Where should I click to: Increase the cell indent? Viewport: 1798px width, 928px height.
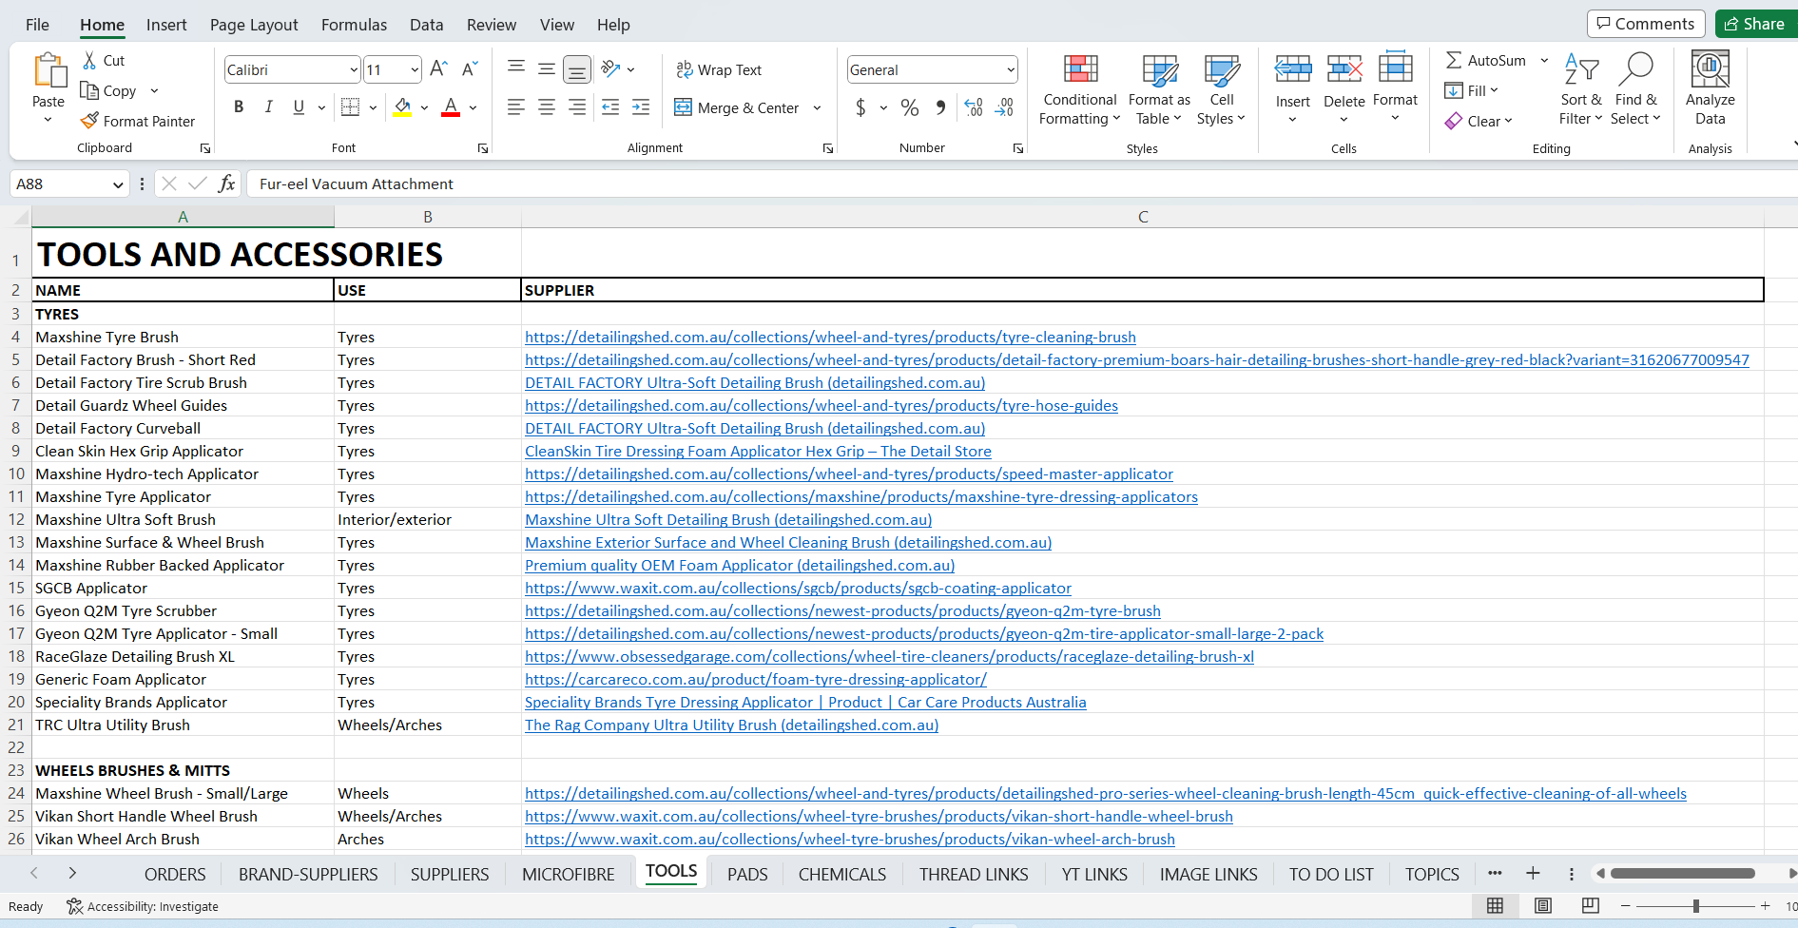pos(641,107)
